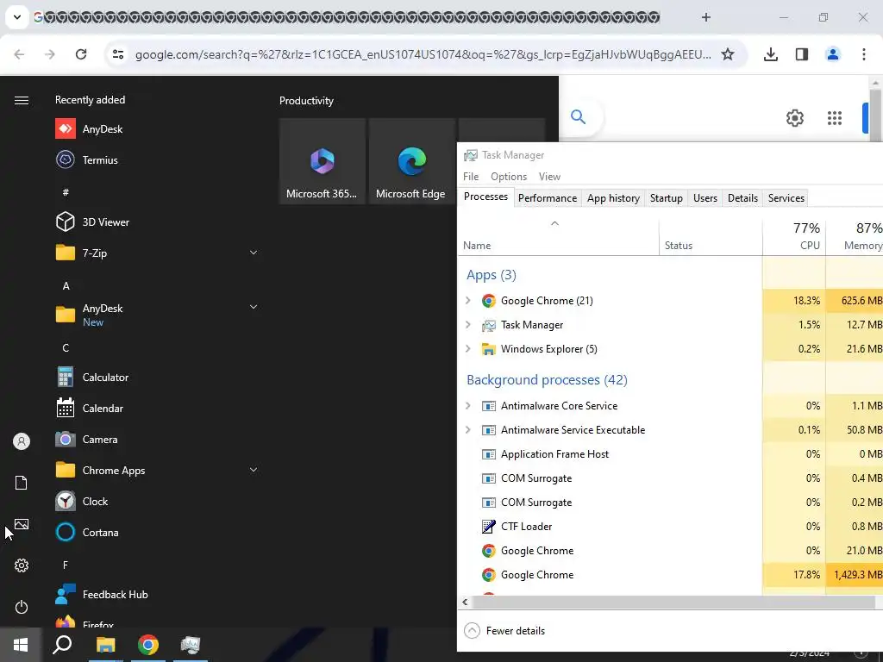The width and height of the screenshot is (883, 662).
Task: Click the user account icon in Start
Action: click(x=22, y=441)
